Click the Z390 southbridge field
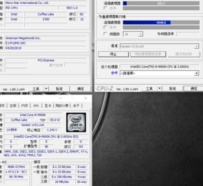203x186 pixels. (x=46, y=19)
